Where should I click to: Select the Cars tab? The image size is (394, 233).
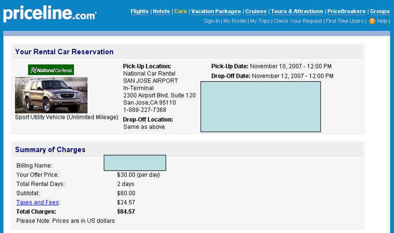point(180,11)
